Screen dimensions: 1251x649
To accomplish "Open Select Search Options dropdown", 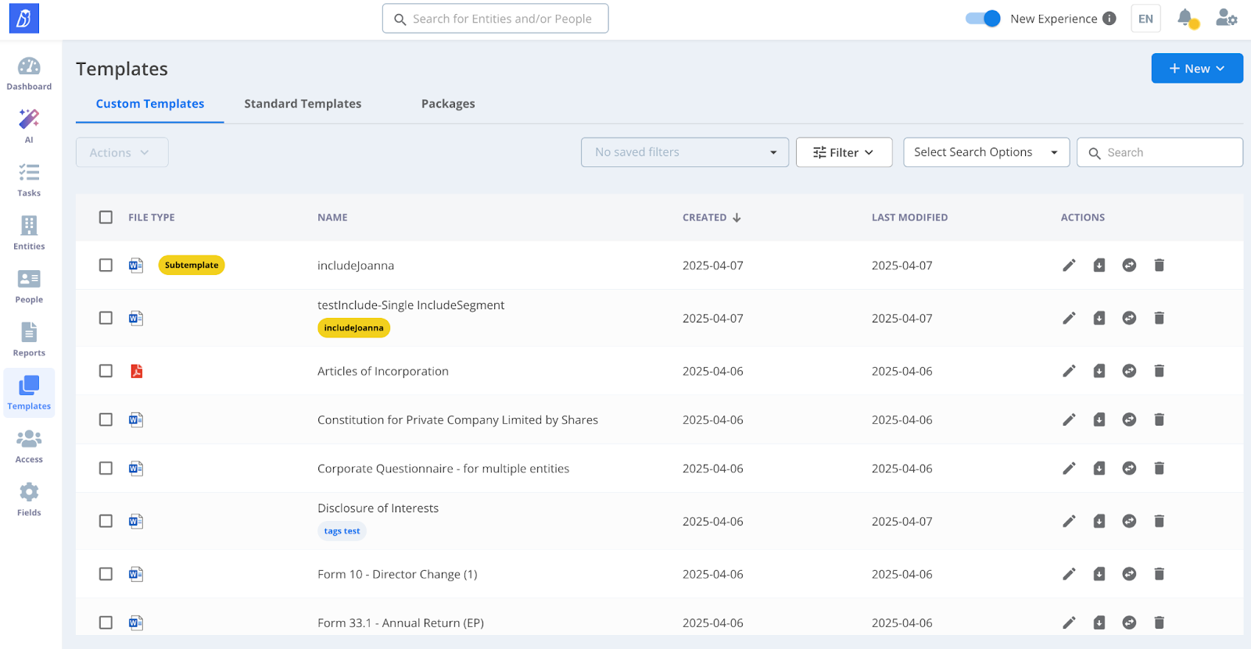I will tap(986, 152).
